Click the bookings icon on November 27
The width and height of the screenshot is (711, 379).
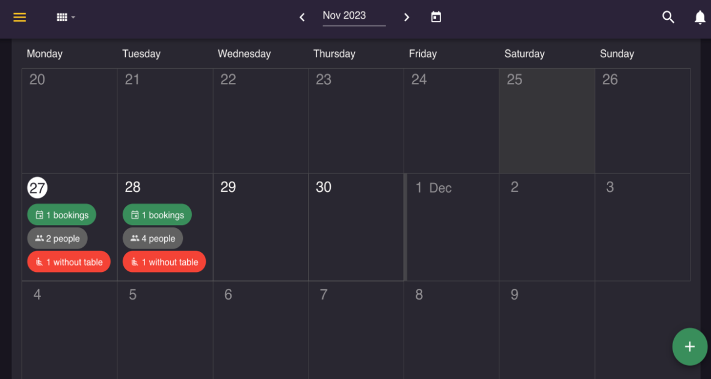point(41,214)
